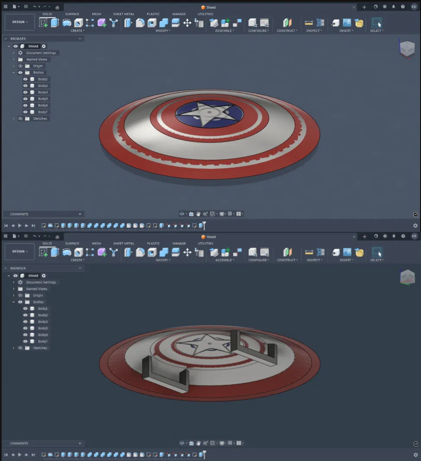Hide Body6 in top window browser
Screen dimensions: 421x461
[25, 105]
